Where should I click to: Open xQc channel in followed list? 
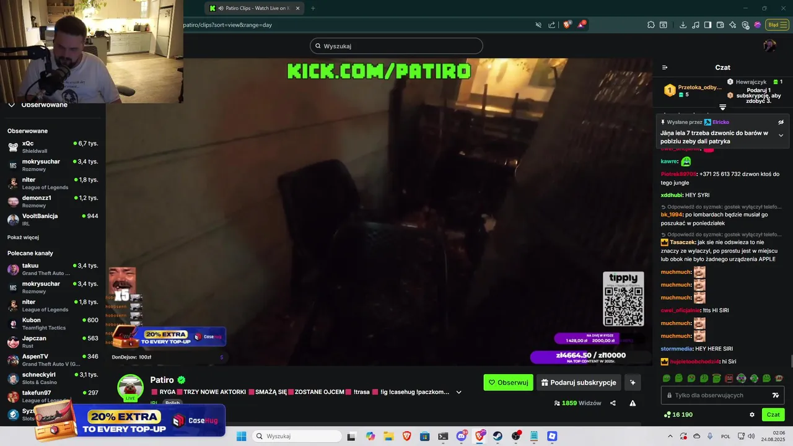tap(53, 147)
